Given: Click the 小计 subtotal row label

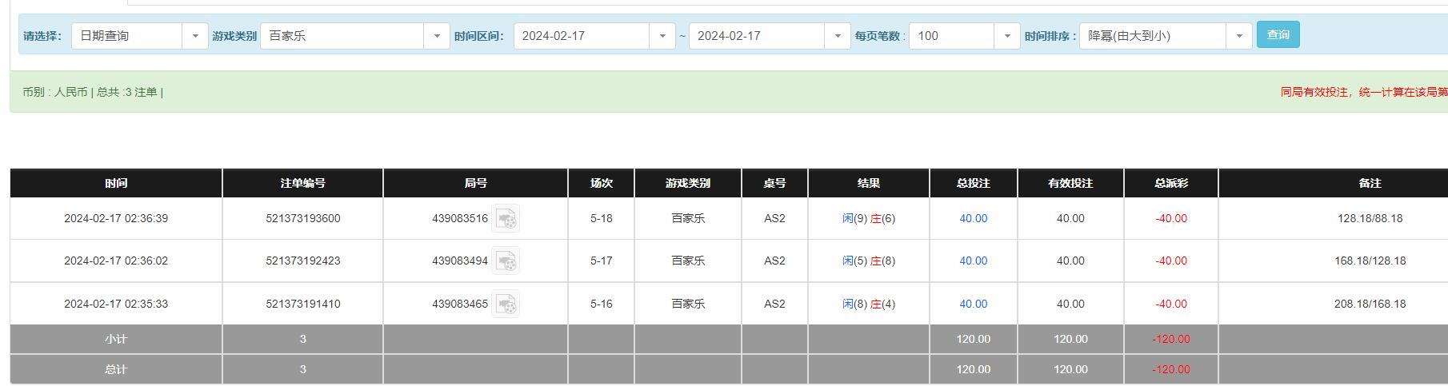Looking at the screenshot, I should 116,339.
